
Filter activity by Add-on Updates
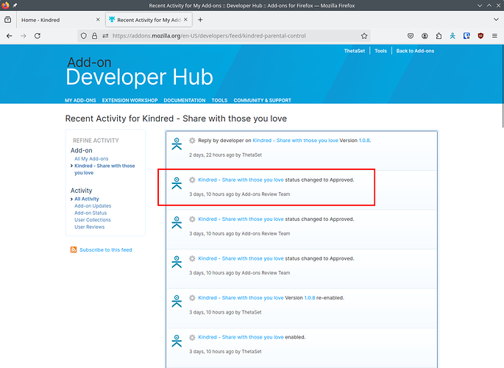(93, 206)
